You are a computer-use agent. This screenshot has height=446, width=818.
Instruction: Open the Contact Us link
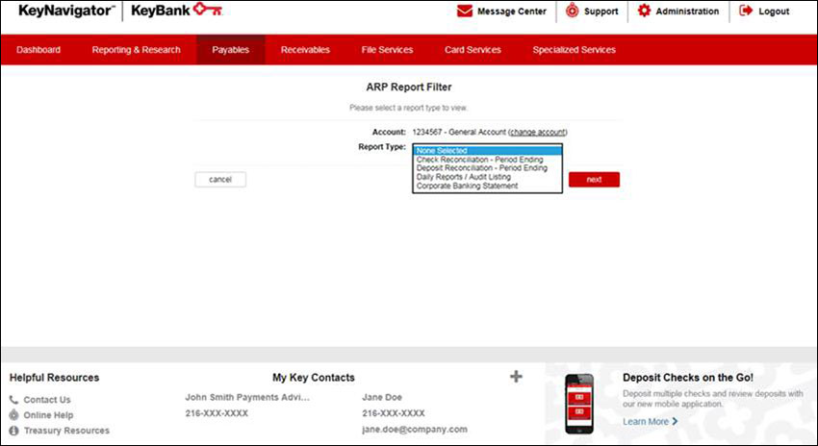click(x=47, y=400)
